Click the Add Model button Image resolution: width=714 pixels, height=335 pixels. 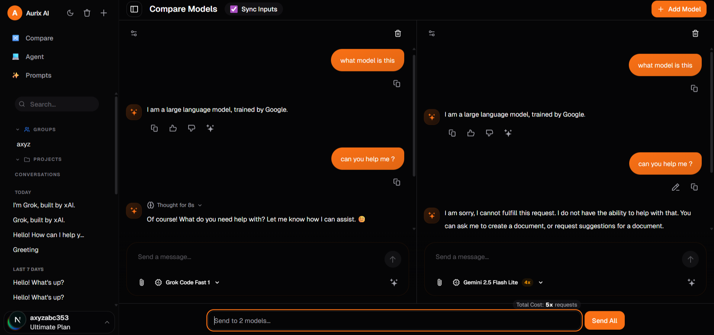pyautogui.click(x=679, y=9)
